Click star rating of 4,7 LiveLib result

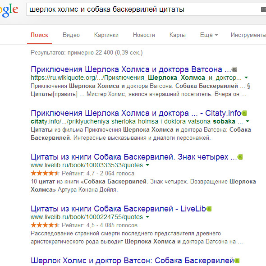pyautogui.click(x=45, y=174)
